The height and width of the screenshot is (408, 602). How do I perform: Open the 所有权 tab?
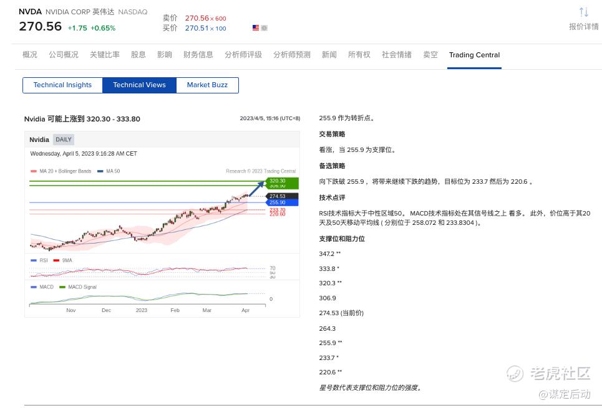pos(359,55)
